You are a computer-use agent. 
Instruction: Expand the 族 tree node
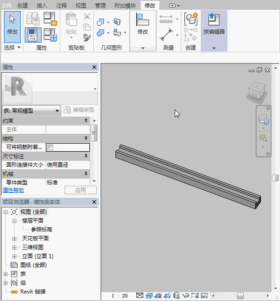click(x=6, y=274)
